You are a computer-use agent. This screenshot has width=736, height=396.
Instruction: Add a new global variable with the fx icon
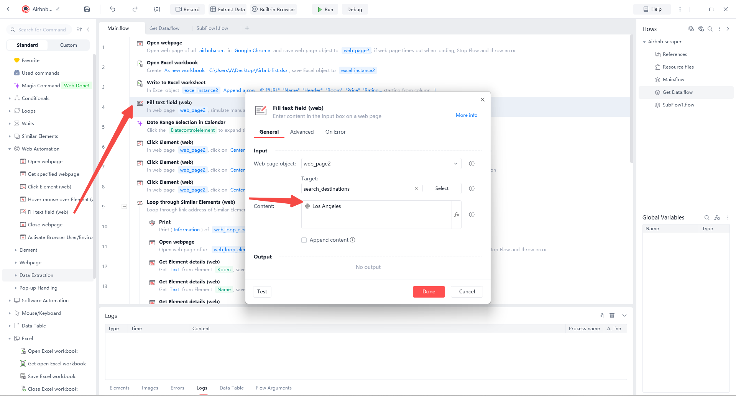717,218
